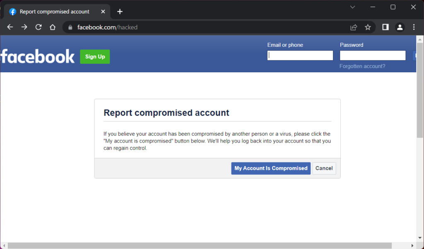
Task: Focus the Email or phone field
Action: tap(300, 56)
